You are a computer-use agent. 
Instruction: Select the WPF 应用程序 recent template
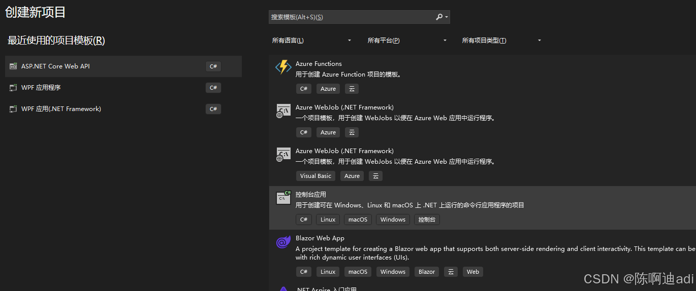pyautogui.click(x=123, y=88)
